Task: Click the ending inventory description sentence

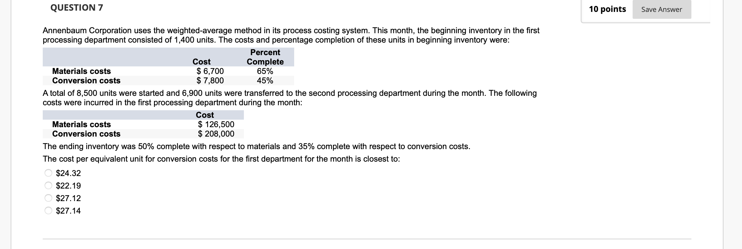Action: point(256,146)
